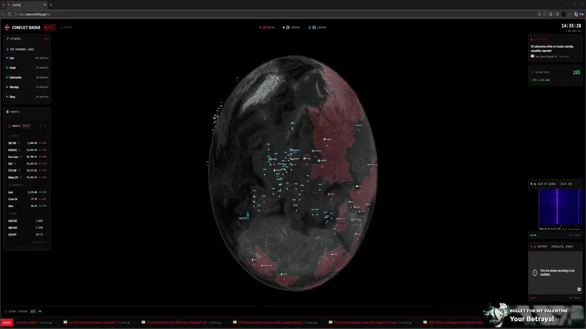Open the browser extensions icon

(x=550, y=14)
